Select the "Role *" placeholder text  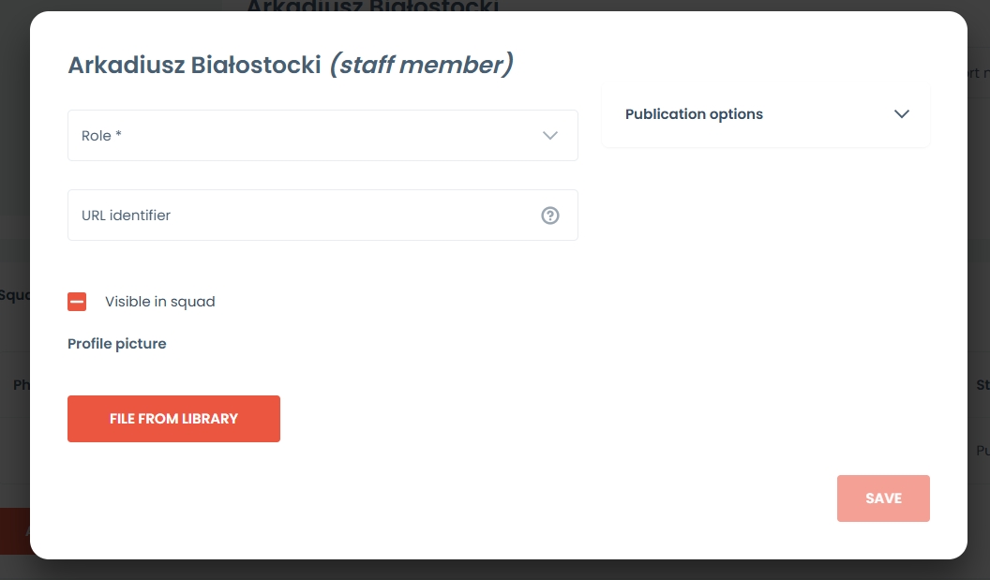coord(101,136)
